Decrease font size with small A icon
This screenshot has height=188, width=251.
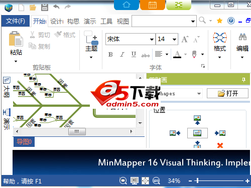[x=196, y=39]
